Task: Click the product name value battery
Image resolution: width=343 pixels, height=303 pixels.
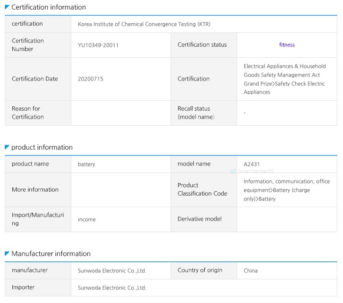Action: tap(86, 164)
